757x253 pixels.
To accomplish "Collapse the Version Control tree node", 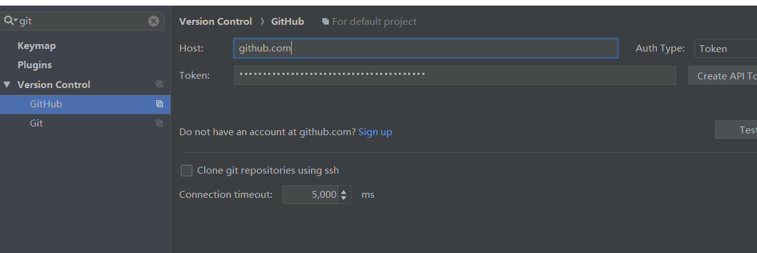I will 7,84.
